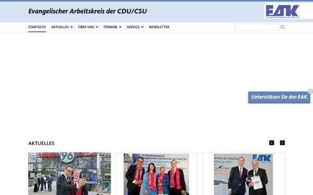Viewport: 313px width, 195px height.
Task: Close the Unterstützen Sie den EAK banner
Action: coord(310,91)
